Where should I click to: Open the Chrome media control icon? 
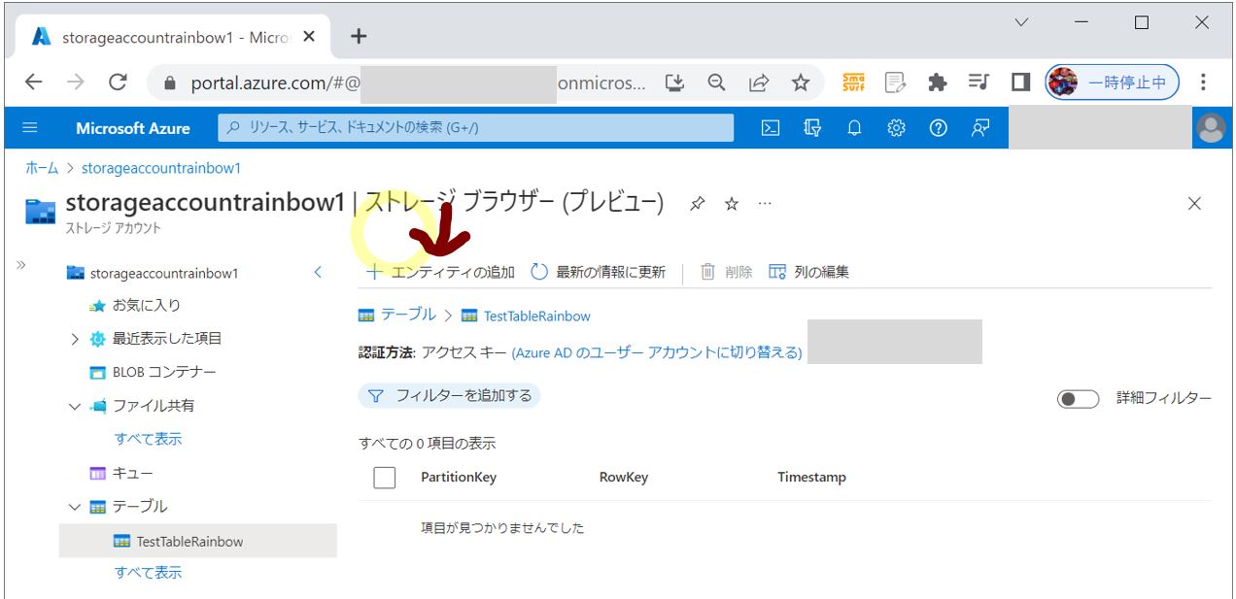[978, 83]
